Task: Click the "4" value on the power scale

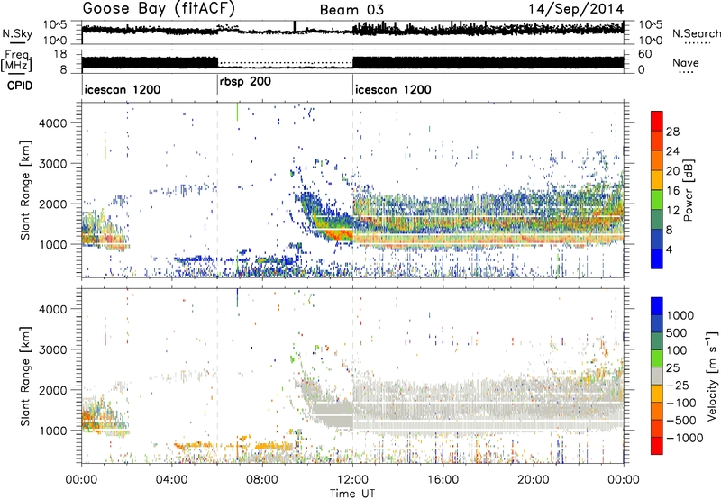Action: [x=670, y=249]
